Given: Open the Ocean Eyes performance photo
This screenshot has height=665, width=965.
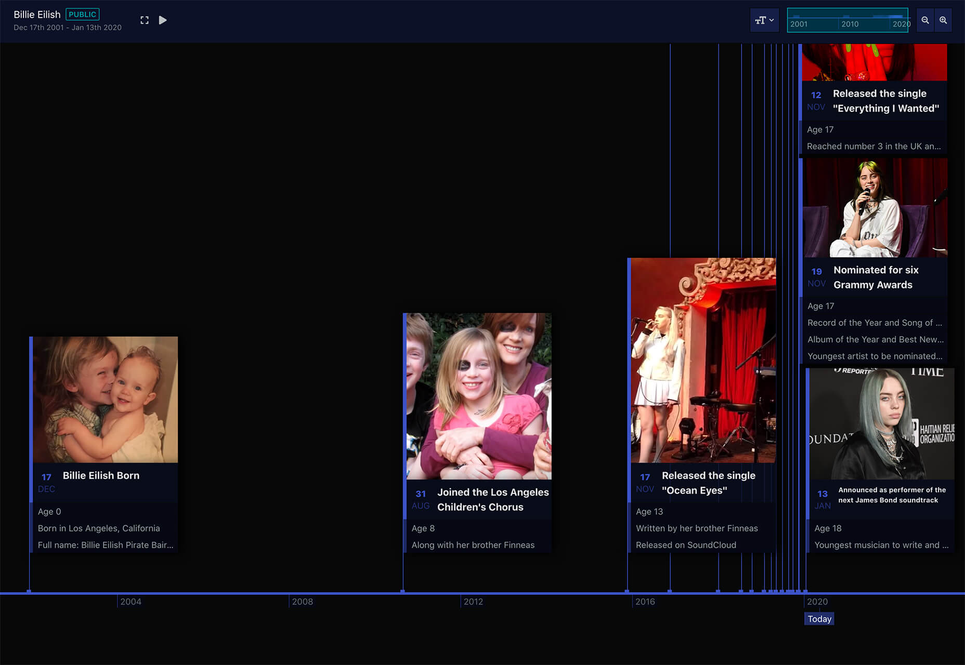Looking at the screenshot, I should 703,360.
